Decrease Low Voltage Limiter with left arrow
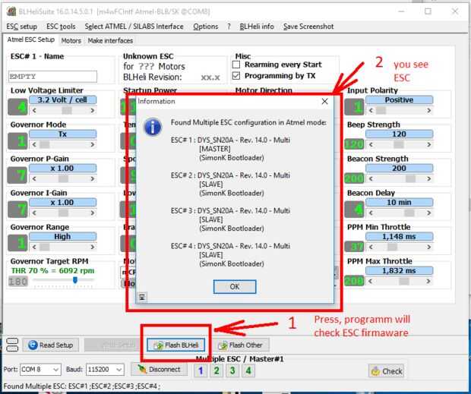Screen dimensions: 471x394 click(x=34, y=110)
